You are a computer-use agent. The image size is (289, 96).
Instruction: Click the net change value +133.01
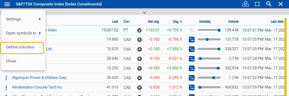coord(153,30)
